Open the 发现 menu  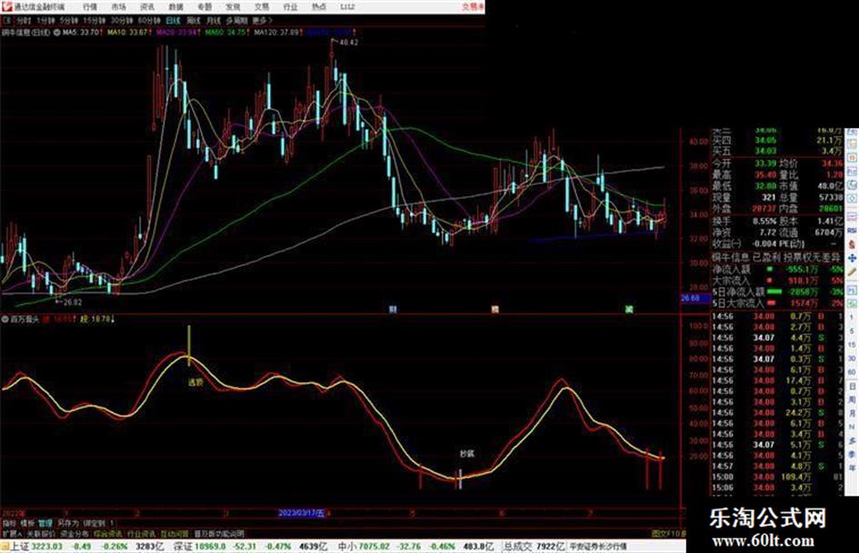tap(233, 6)
